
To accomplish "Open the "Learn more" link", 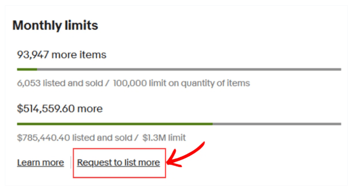I will (x=40, y=162).
